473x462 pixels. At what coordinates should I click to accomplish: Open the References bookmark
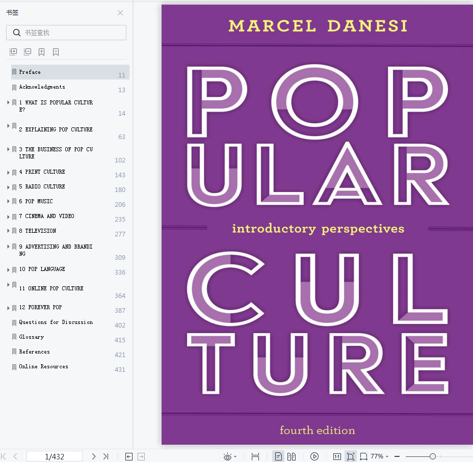[34, 351]
